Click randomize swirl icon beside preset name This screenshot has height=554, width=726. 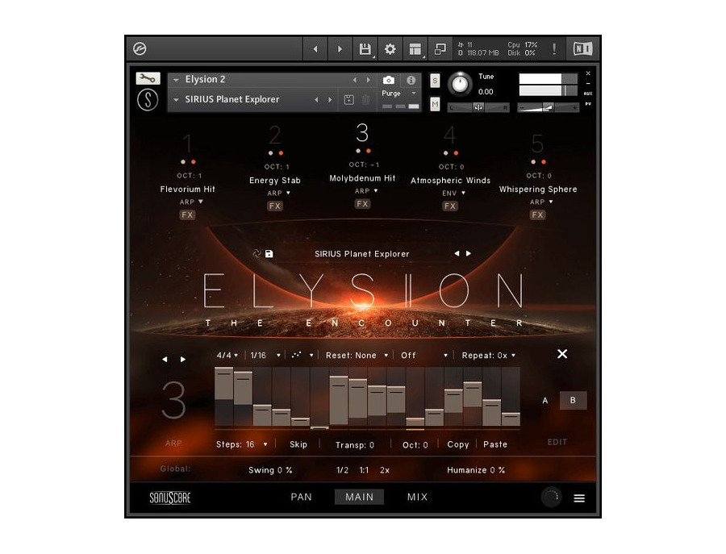[257, 254]
